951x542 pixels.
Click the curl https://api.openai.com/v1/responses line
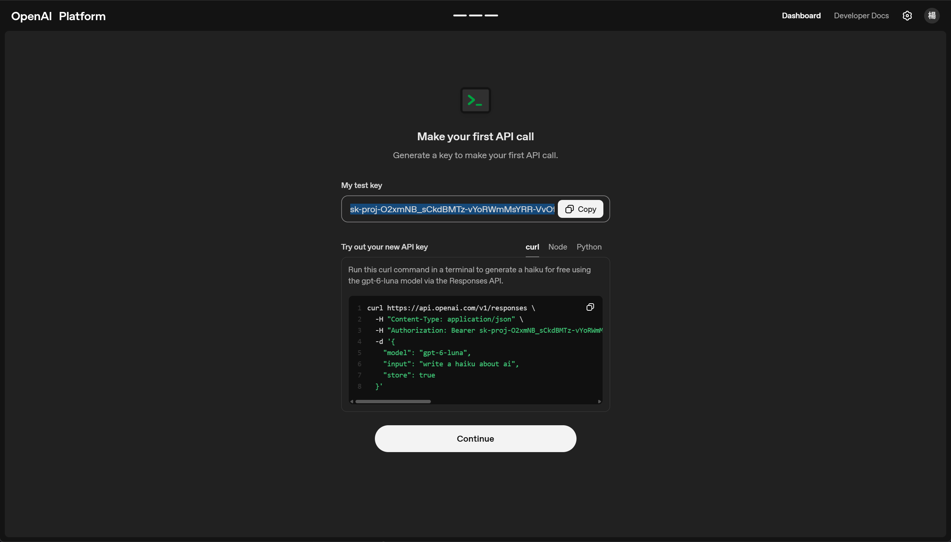pyautogui.click(x=451, y=308)
